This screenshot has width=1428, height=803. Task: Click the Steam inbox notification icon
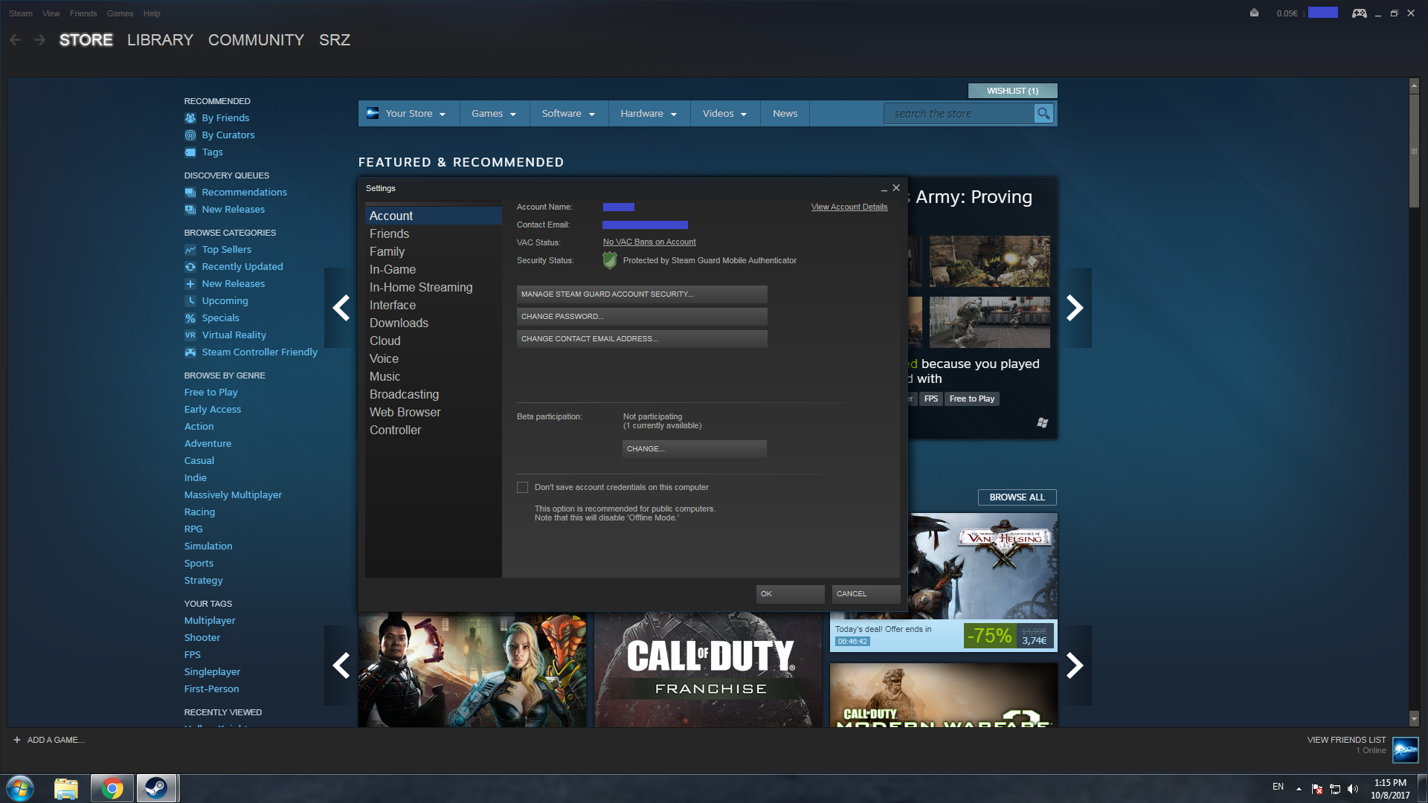point(1254,13)
